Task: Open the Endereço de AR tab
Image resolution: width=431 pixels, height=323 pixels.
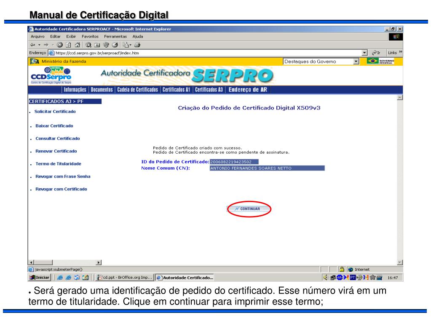Action: pos(248,90)
